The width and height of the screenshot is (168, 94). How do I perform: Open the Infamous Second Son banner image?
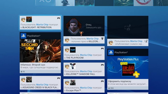[x=40, y=51]
